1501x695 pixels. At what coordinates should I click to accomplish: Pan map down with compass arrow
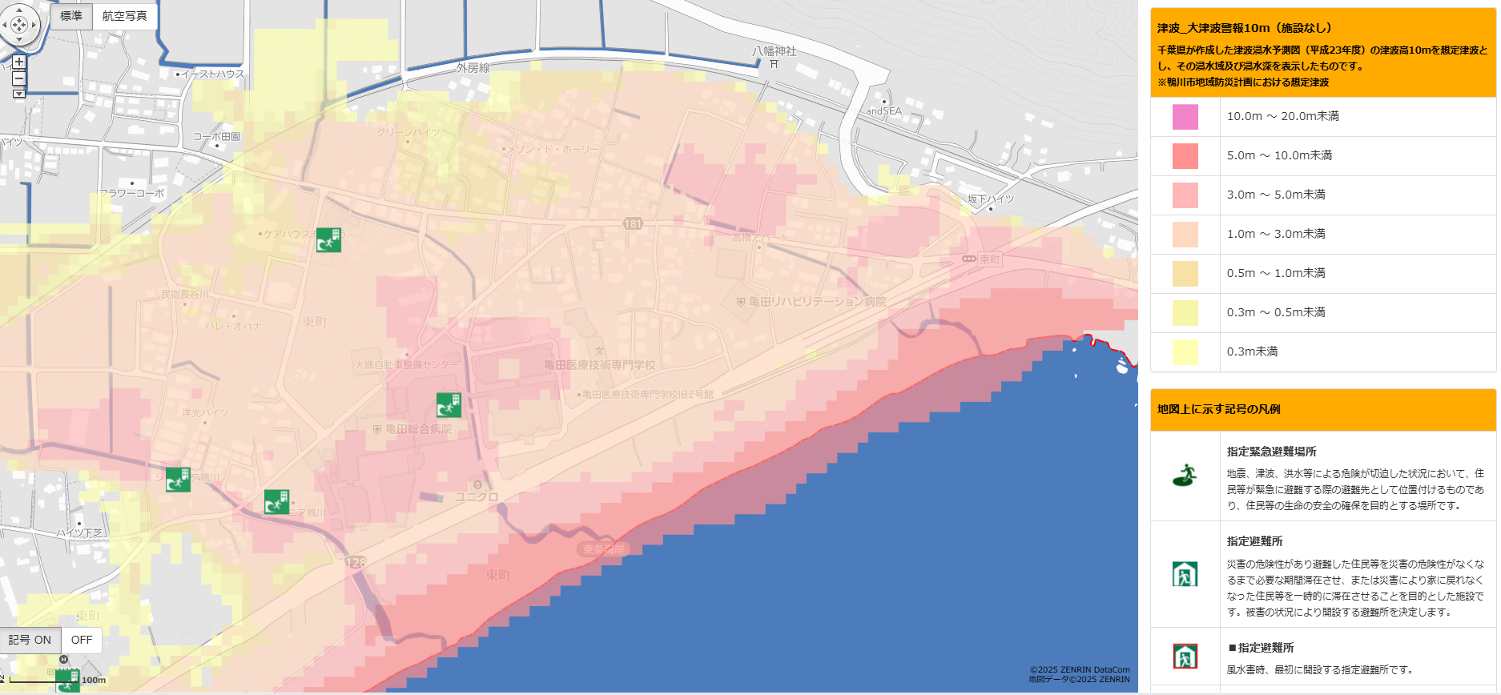(x=19, y=39)
